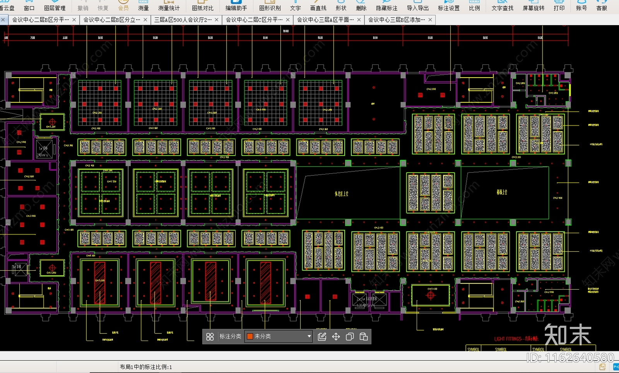The width and height of the screenshot is (619, 373).
Task: Click the edit annotation pencil icon
Action: [322, 337]
